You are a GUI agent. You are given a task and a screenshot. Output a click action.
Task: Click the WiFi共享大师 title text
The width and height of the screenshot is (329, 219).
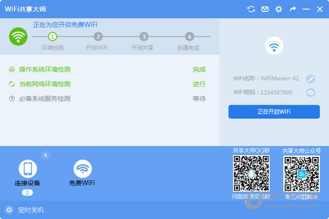(25, 9)
